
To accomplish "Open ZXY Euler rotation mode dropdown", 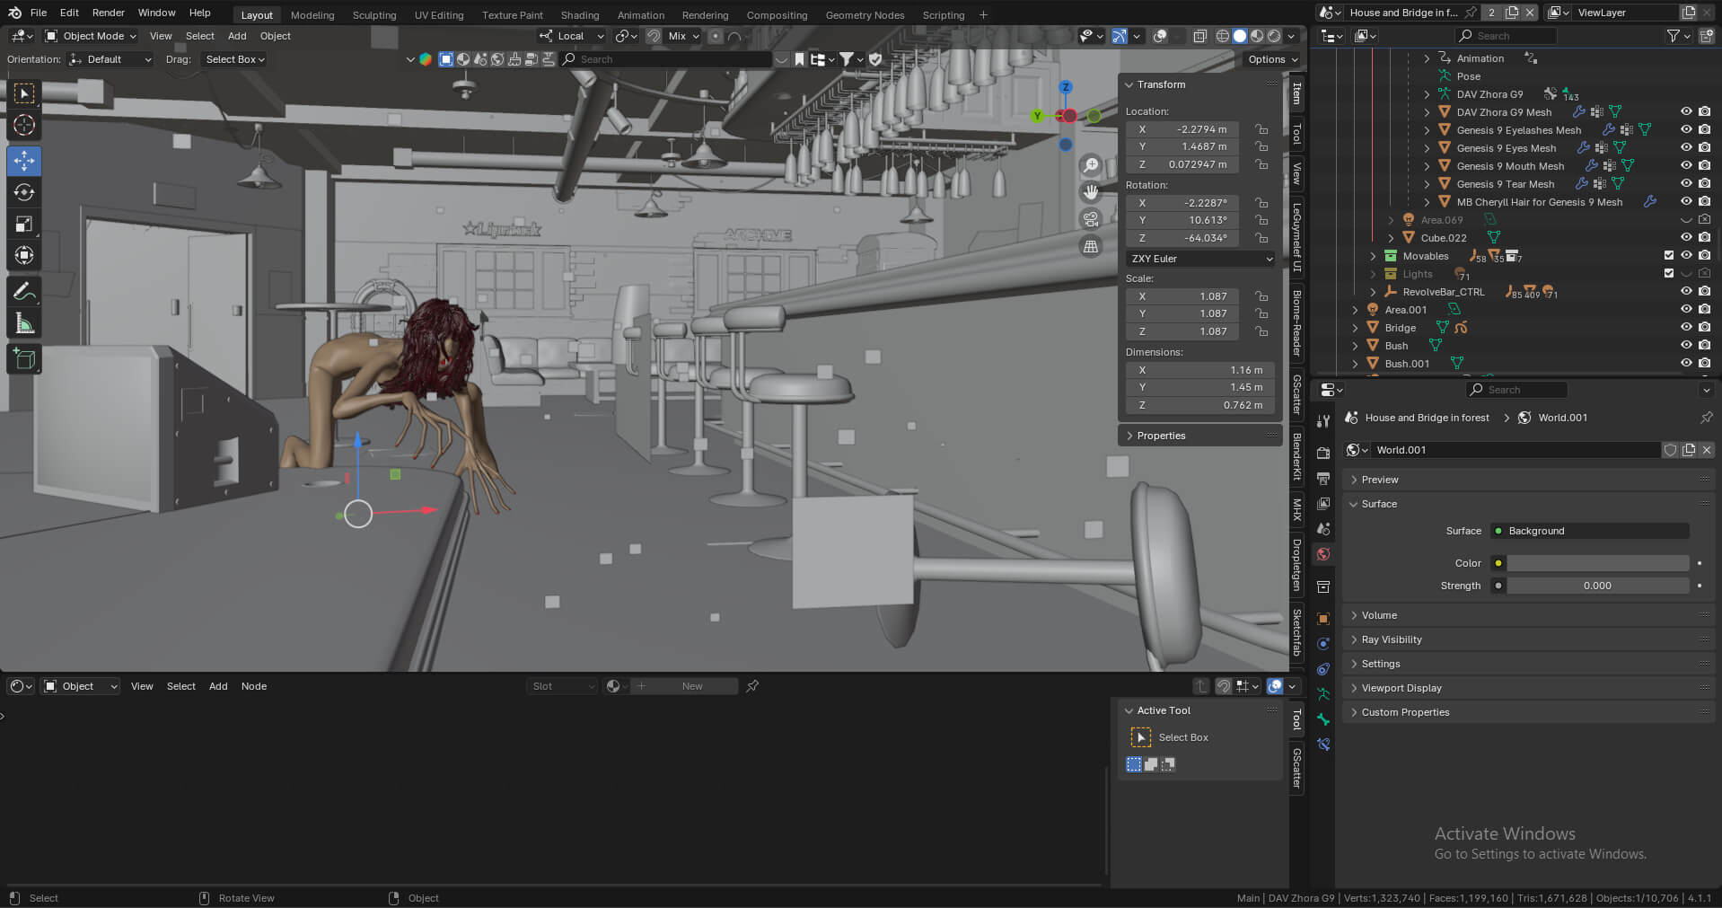I will point(1200,259).
